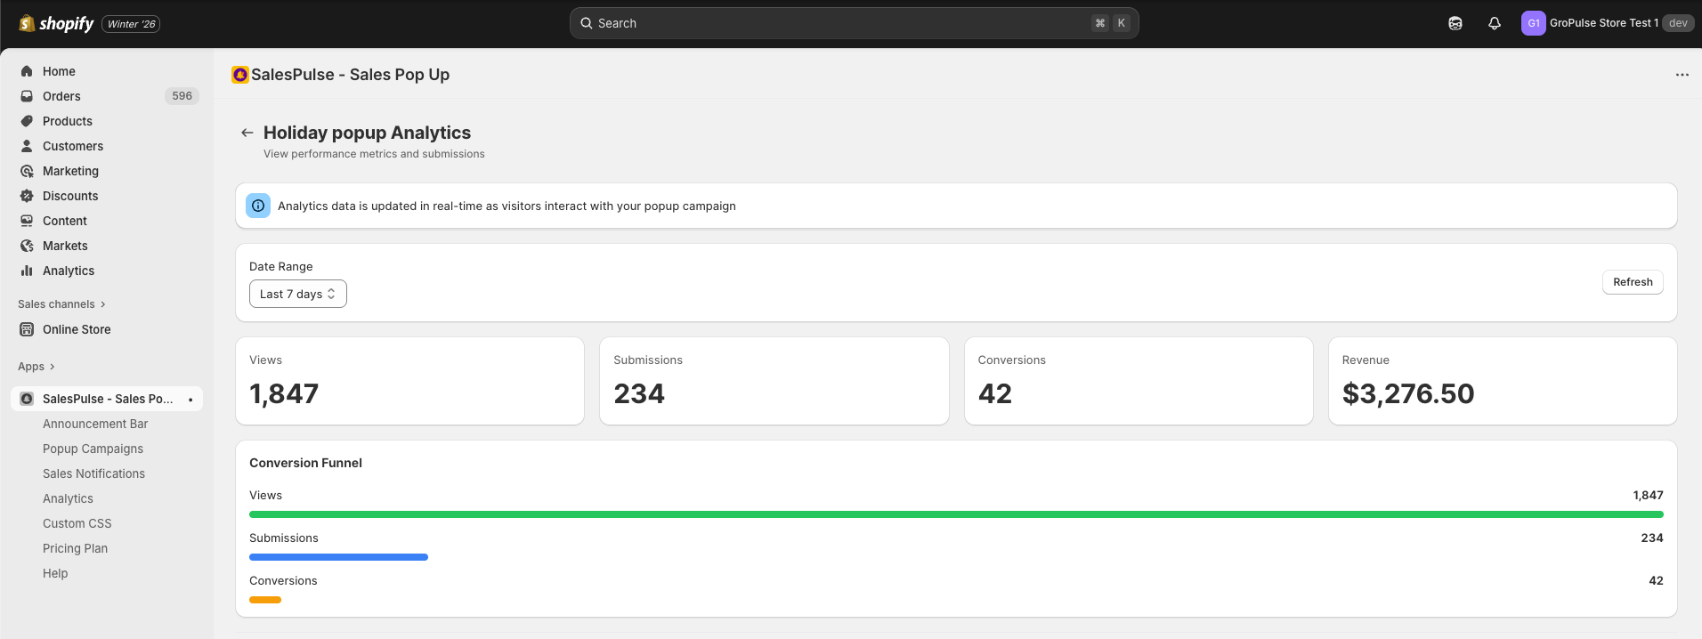Screen dimensions: 1702x639
Task: Open the GroPulse Store Test 1 account menu
Action: coord(1608,23)
